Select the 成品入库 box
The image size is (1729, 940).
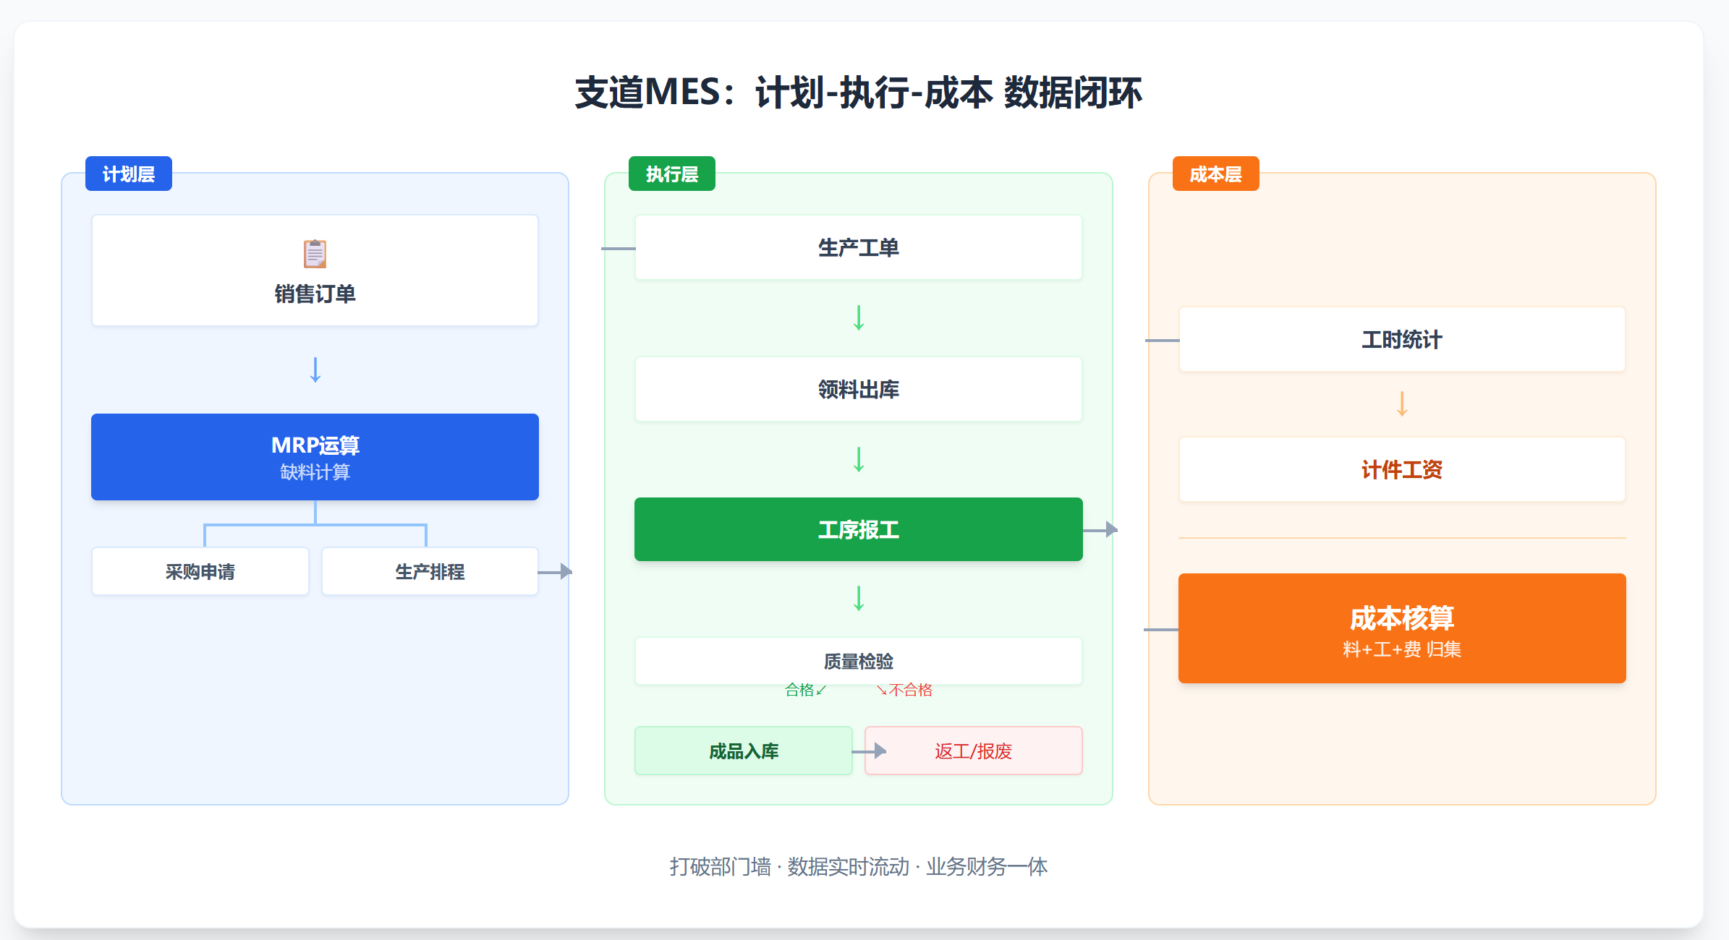pos(744,751)
